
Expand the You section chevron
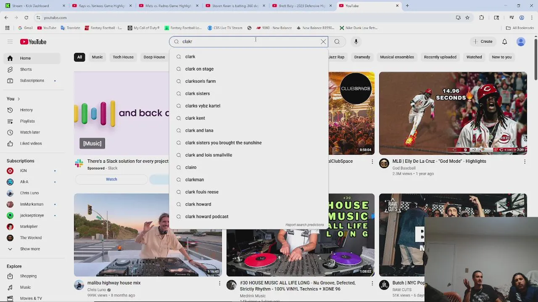pyautogui.click(x=18, y=99)
